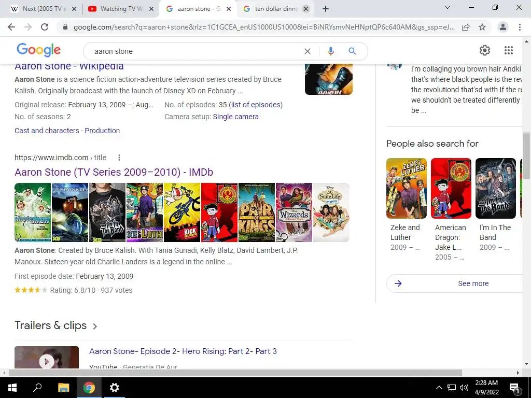Close the Watching TV YouTube tab
Viewport: 531px width, 398px height.
point(152,9)
